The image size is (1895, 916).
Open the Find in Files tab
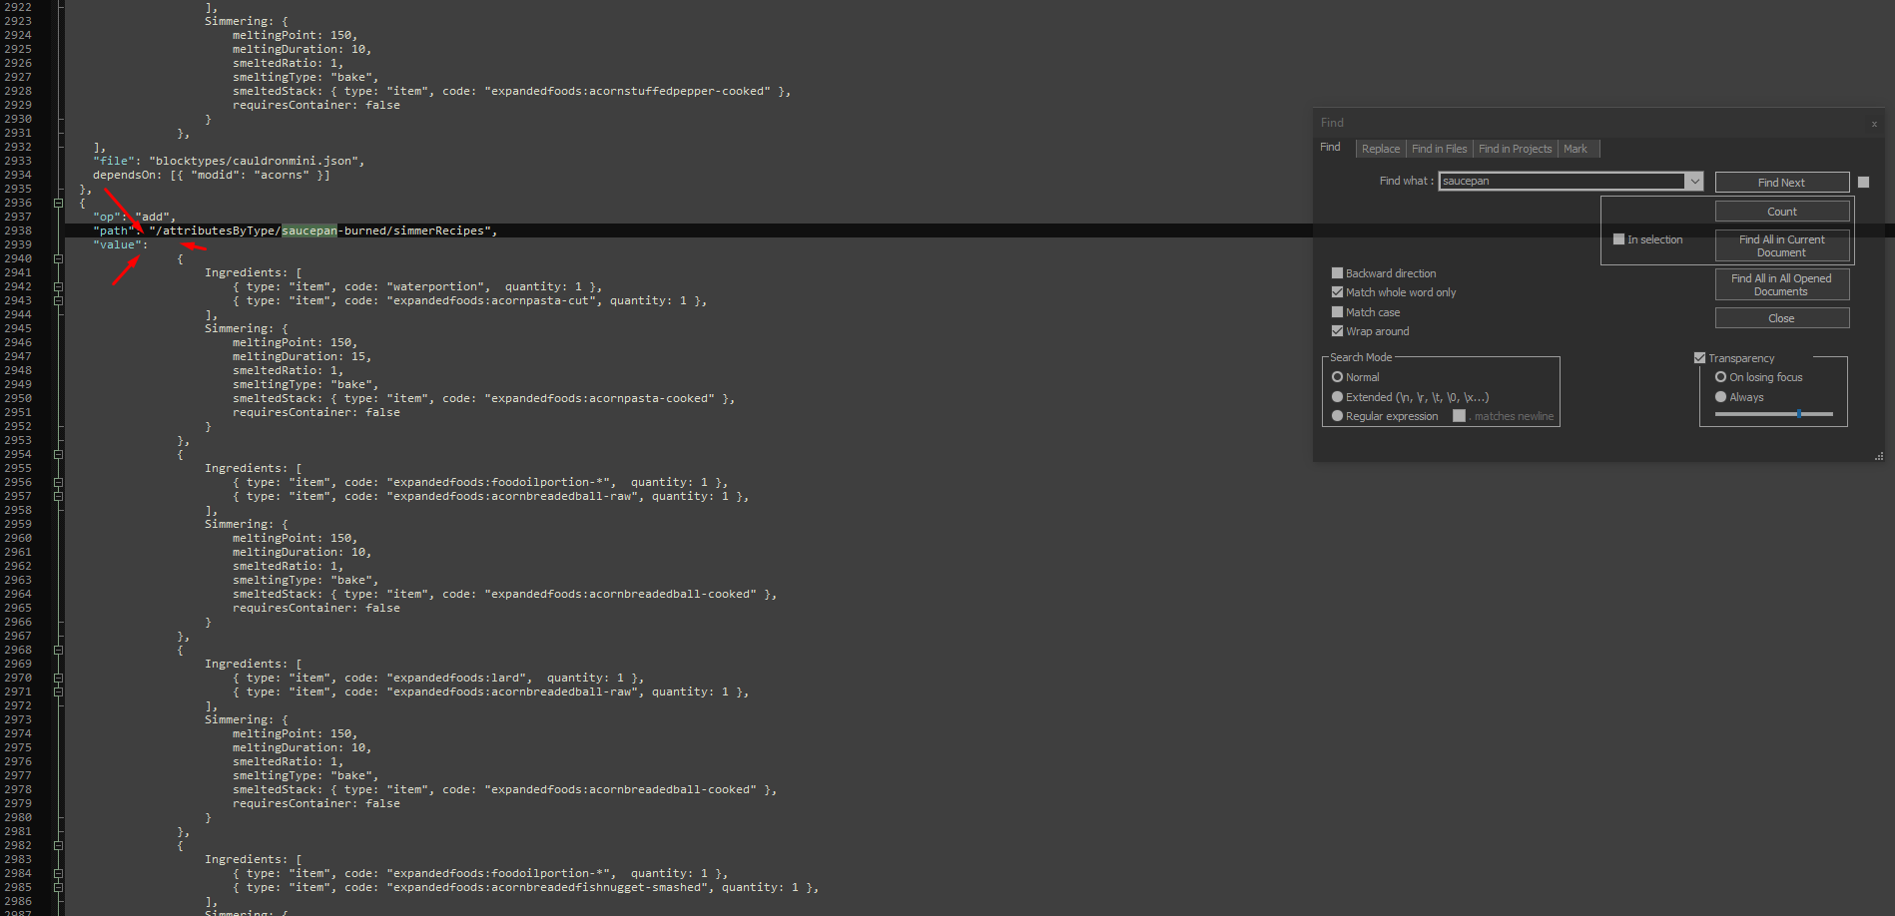(x=1439, y=149)
